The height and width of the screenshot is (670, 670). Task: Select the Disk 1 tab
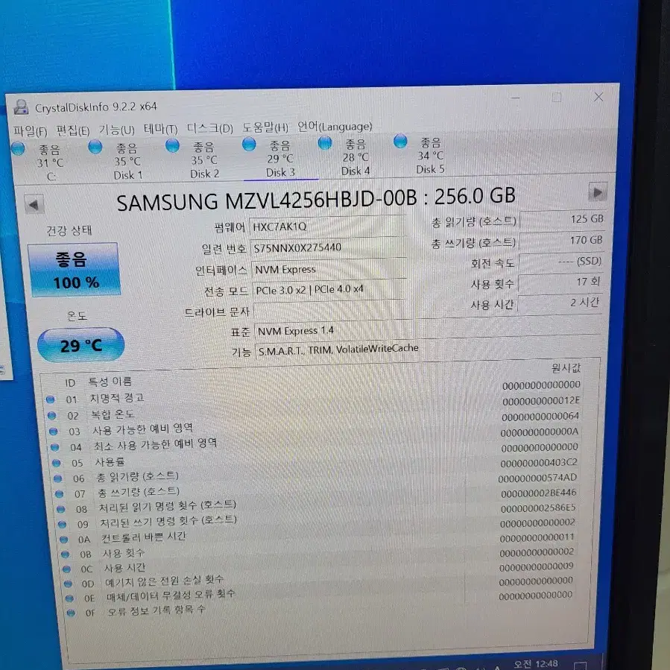pos(127,161)
